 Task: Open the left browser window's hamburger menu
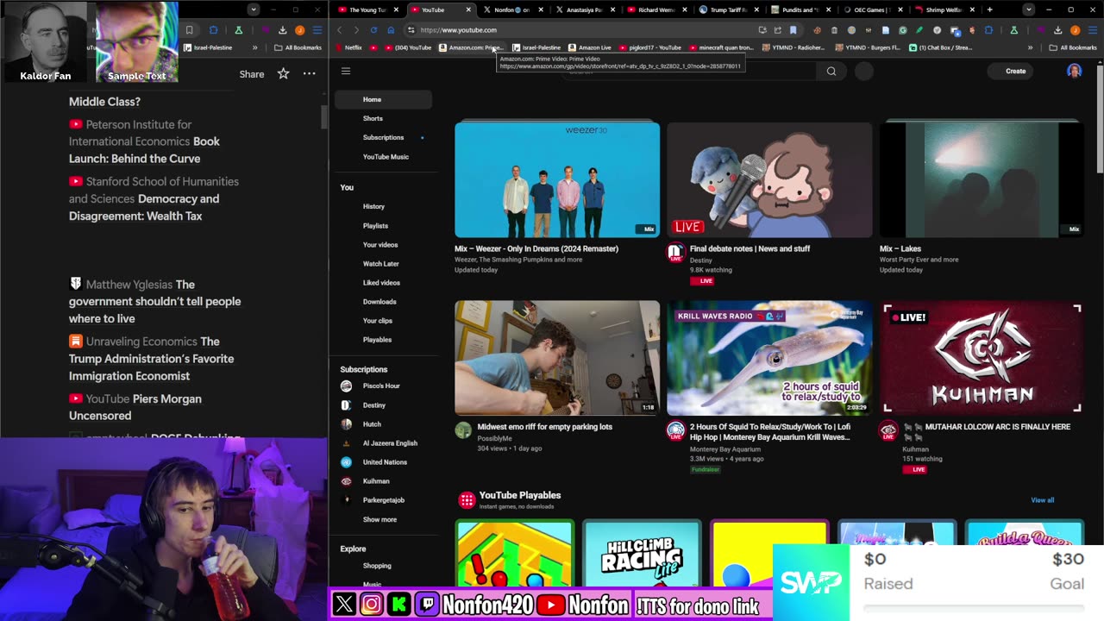317,30
